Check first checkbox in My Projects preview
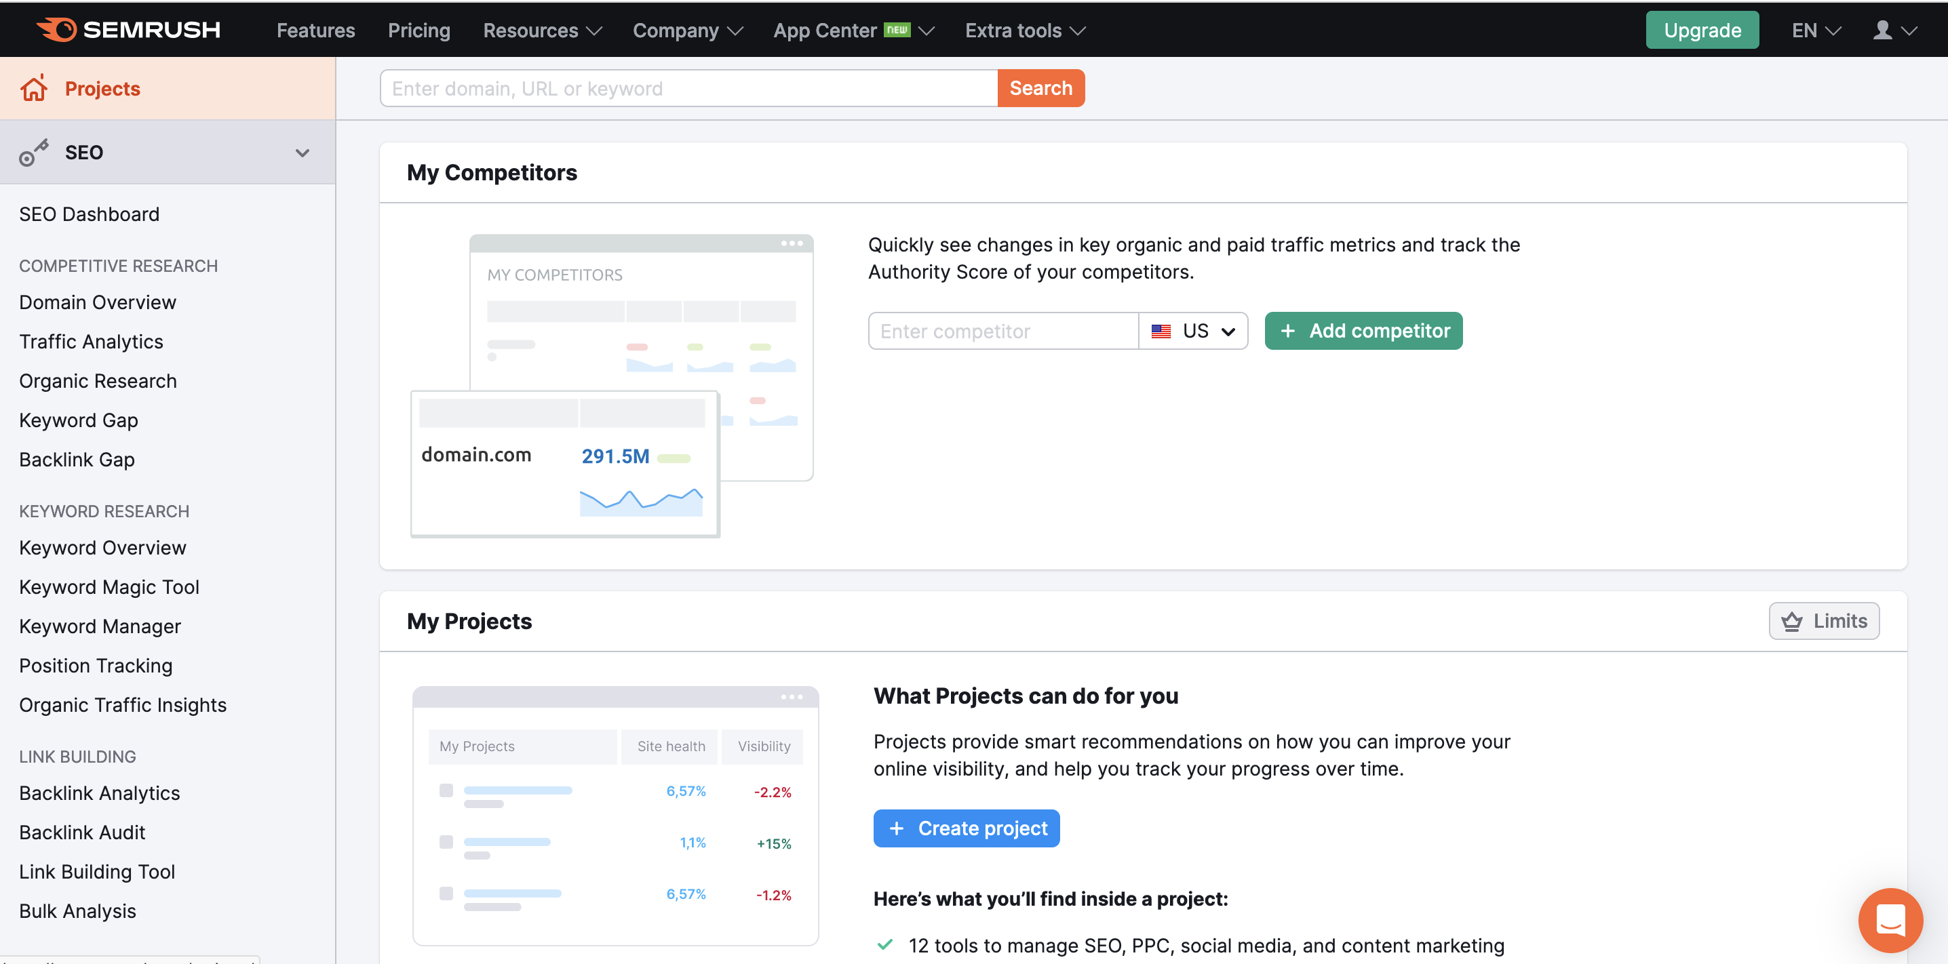The image size is (1948, 964). click(446, 790)
